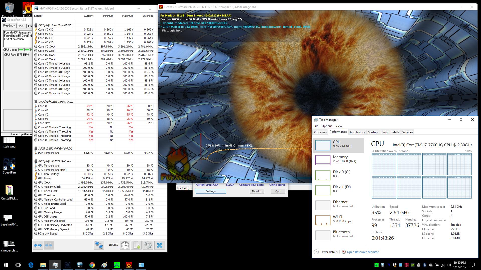Switch to Details tab in Task Manager
The image size is (481, 270).
pyautogui.click(x=395, y=132)
